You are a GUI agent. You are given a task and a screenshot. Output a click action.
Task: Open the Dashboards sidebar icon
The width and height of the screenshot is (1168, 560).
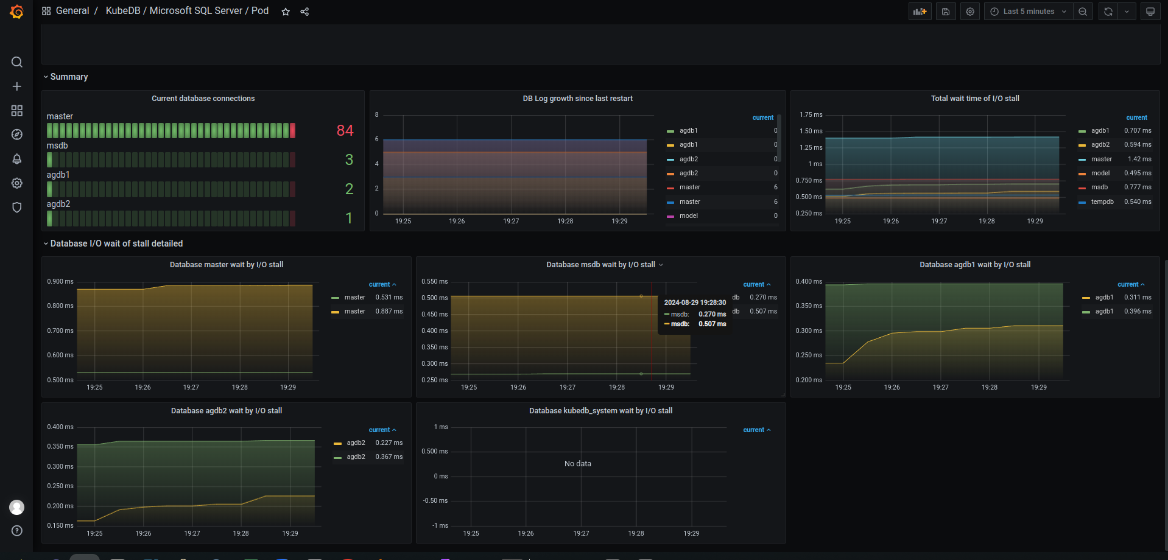click(16, 111)
